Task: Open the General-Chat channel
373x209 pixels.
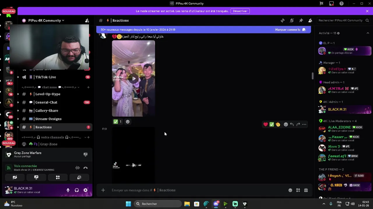Action: [x=46, y=102]
